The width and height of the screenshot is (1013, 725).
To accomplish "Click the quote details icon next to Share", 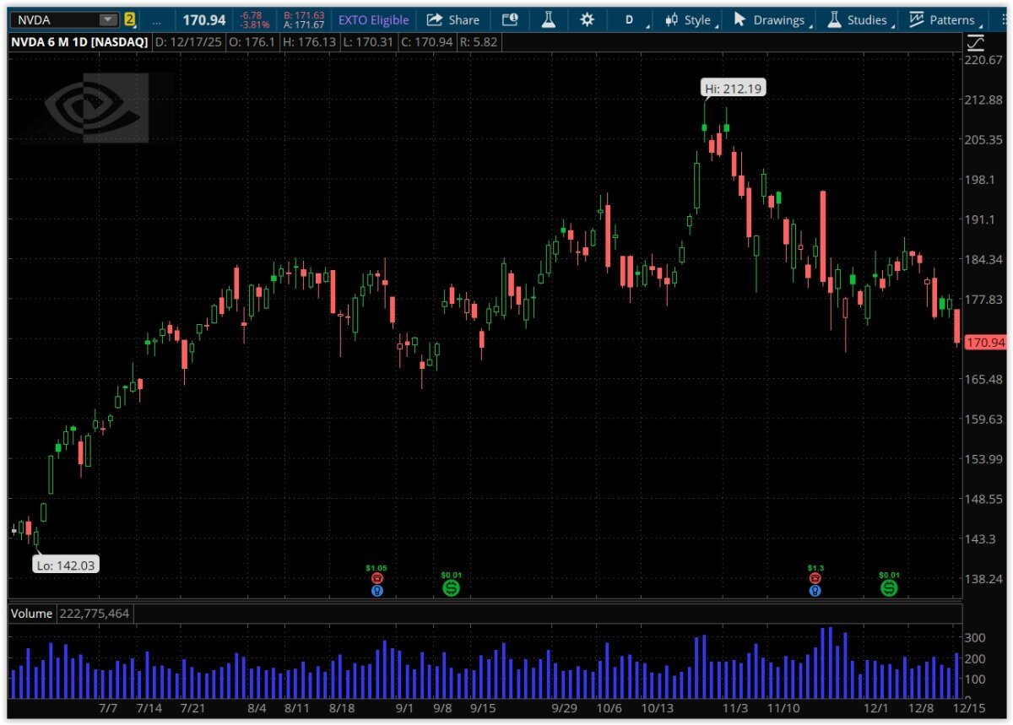I will (x=510, y=20).
